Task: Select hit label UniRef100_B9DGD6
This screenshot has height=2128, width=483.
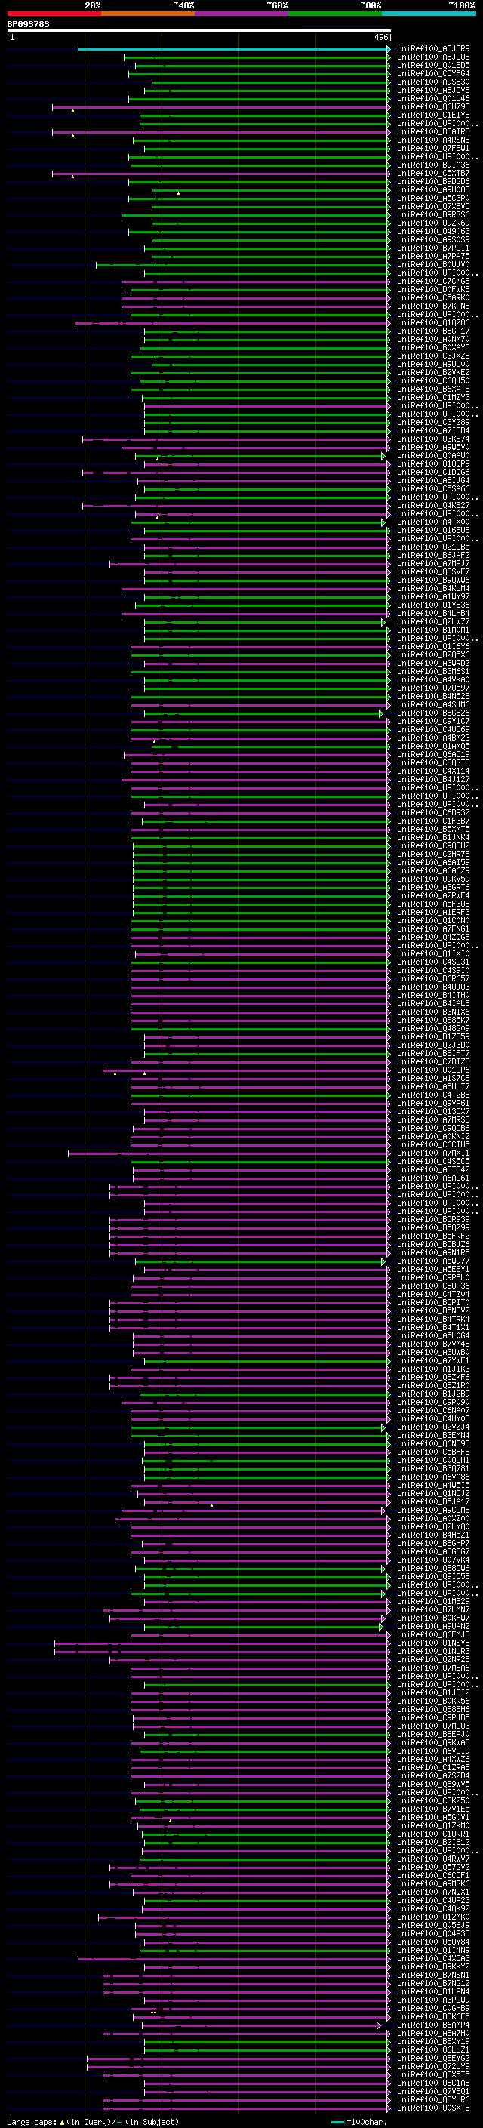Action: pos(433,182)
